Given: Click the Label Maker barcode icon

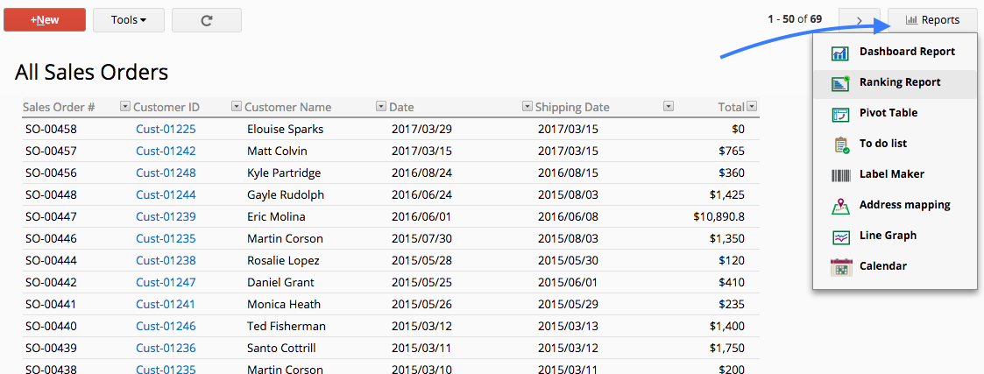Looking at the screenshot, I should coord(840,175).
